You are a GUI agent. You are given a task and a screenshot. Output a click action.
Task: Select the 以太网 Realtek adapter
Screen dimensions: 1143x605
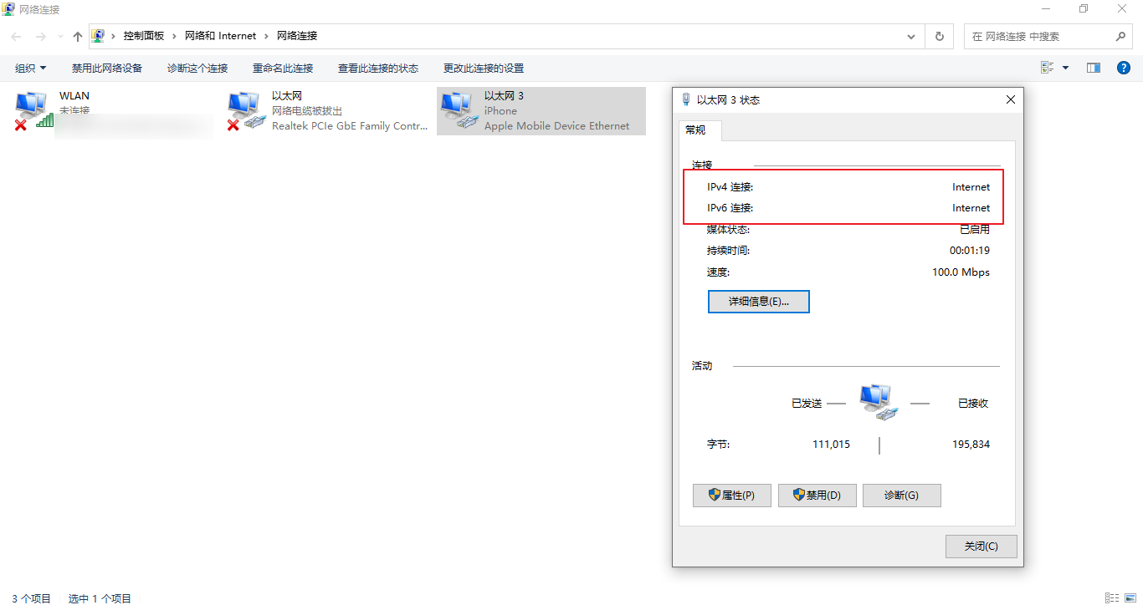point(327,110)
